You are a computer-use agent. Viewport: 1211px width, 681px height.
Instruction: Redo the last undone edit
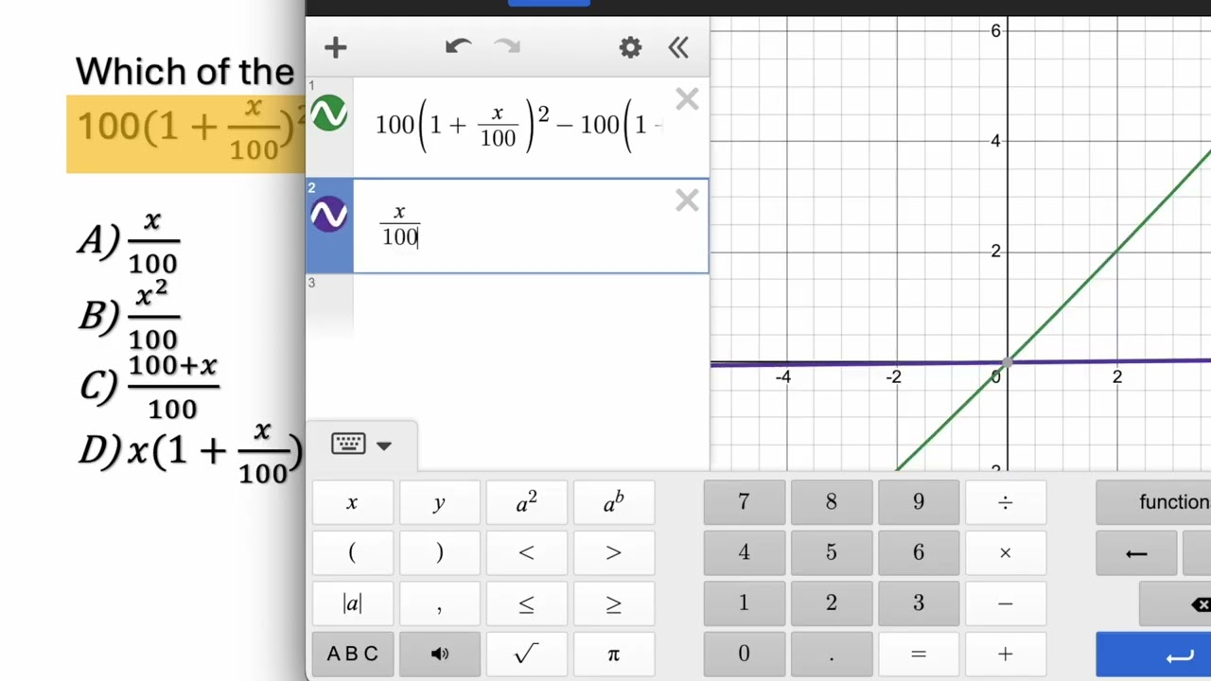point(508,46)
